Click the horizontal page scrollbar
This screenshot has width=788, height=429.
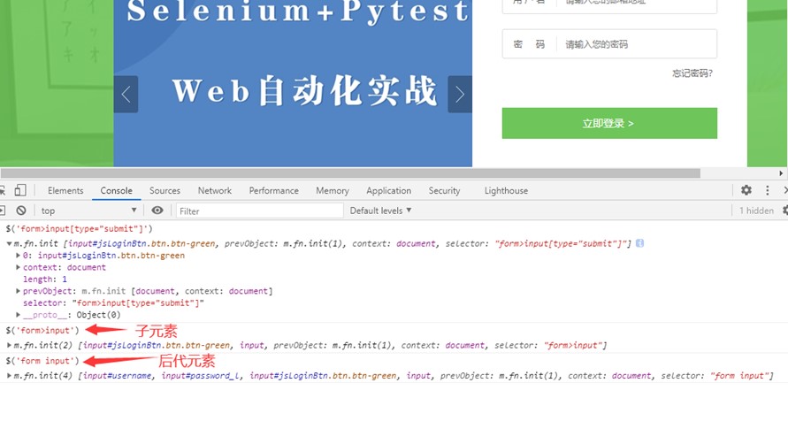(350, 173)
